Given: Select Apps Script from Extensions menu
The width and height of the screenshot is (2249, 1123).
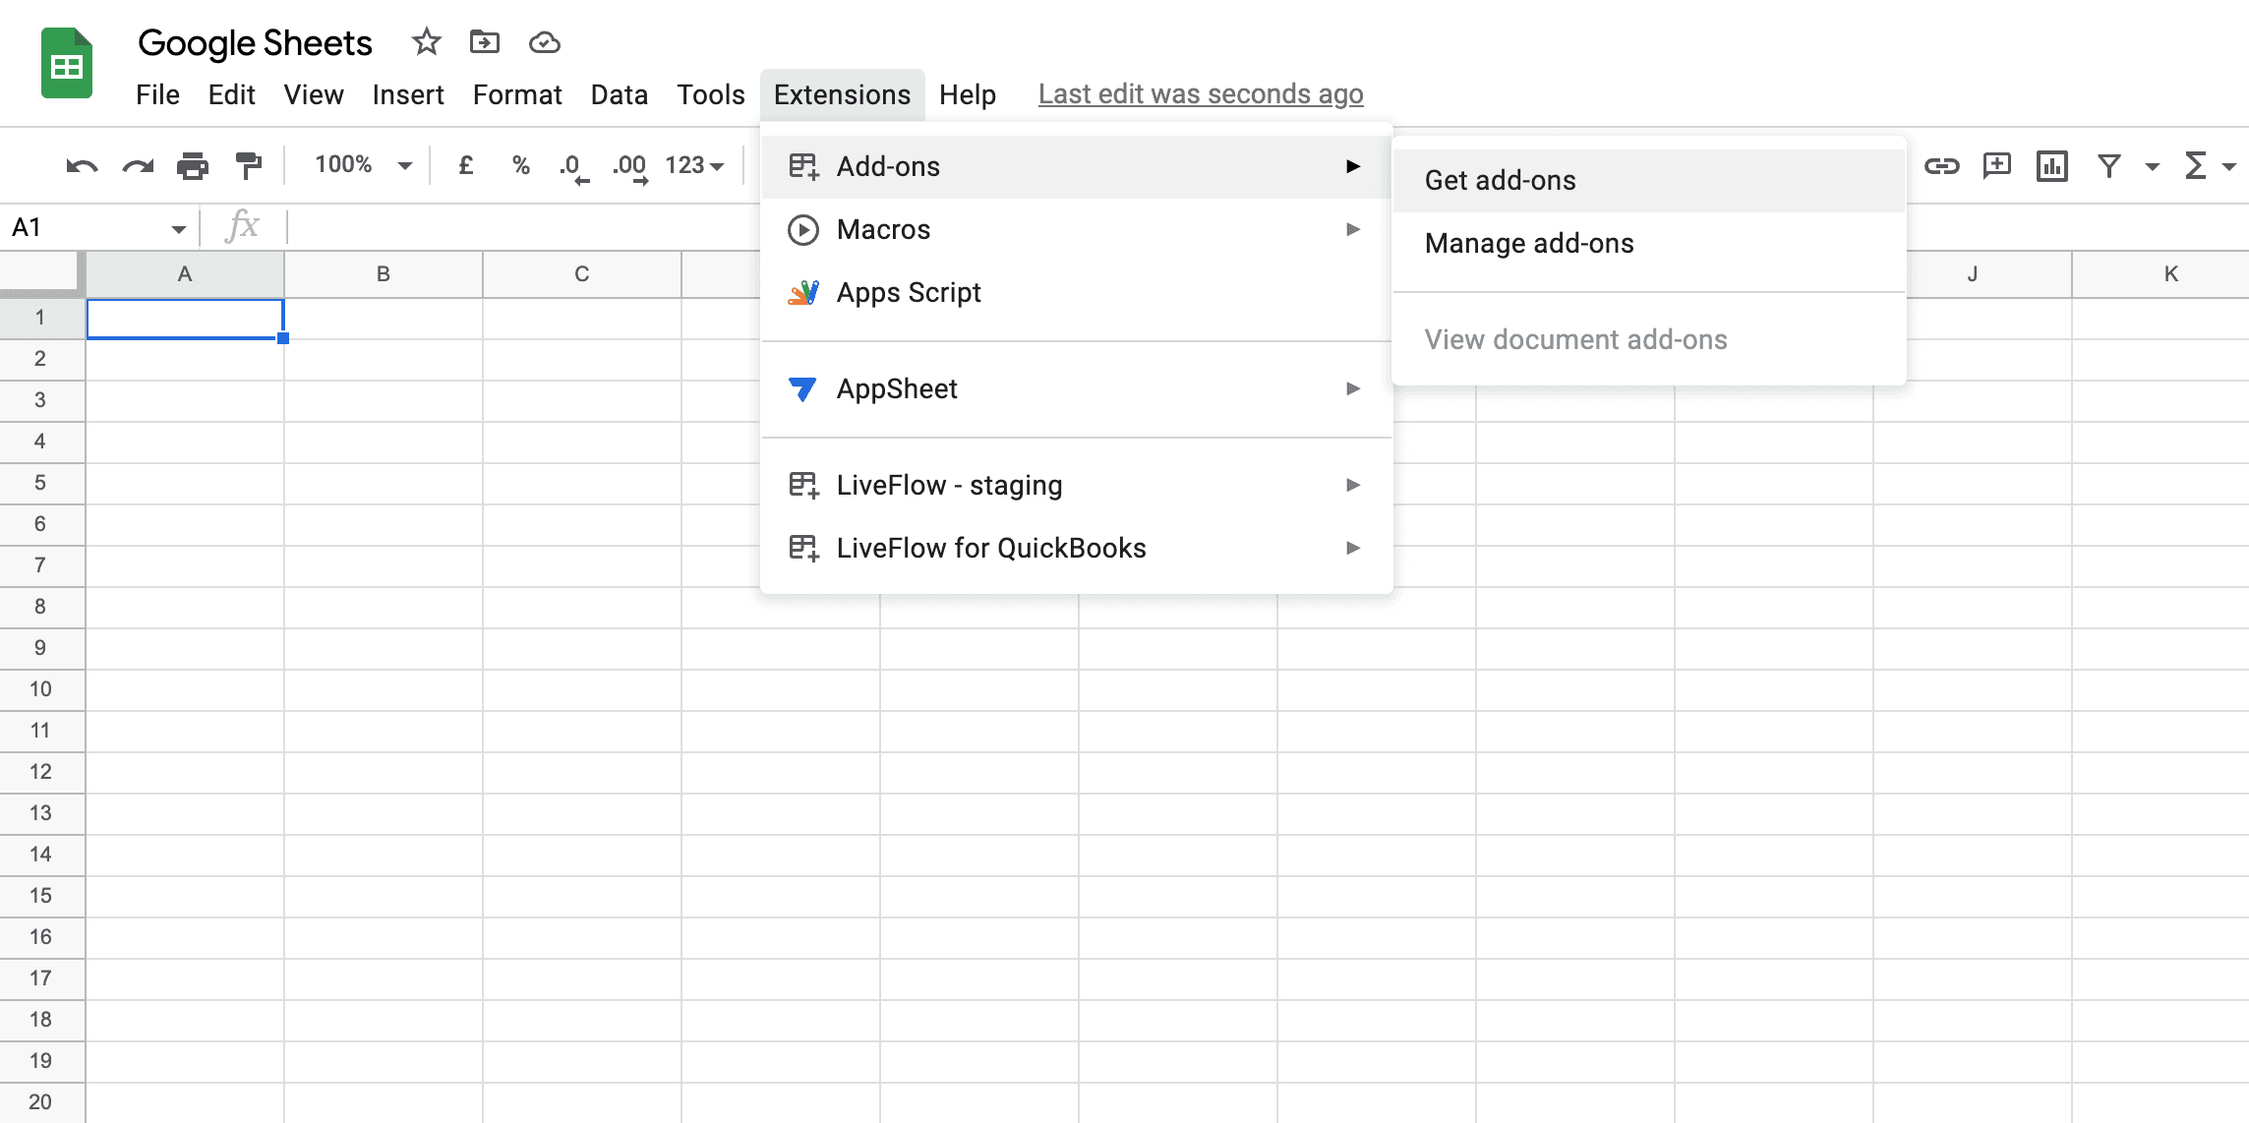Looking at the screenshot, I should pyautogui.click(x=1077, y=292).
